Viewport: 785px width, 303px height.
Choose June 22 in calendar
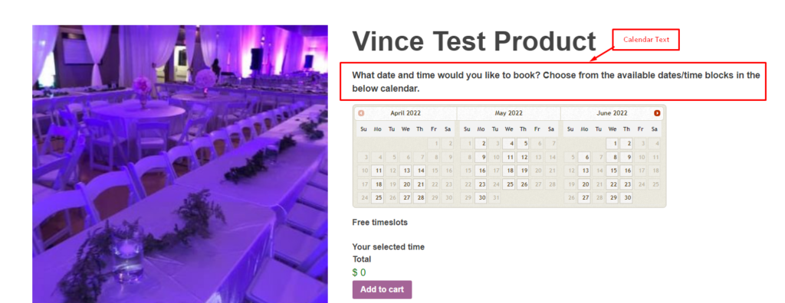click(x=613, y=184)
